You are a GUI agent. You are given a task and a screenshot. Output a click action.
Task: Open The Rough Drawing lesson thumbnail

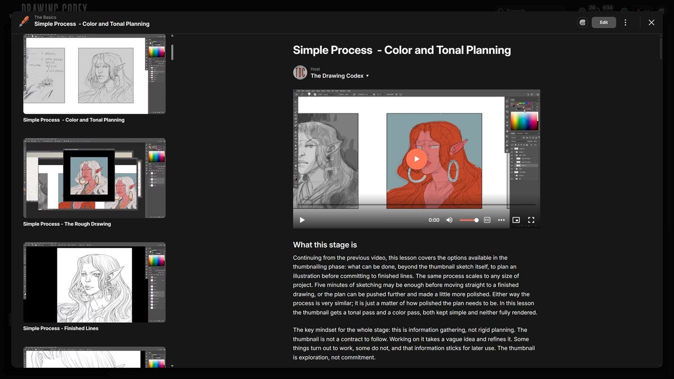point(94,178)
